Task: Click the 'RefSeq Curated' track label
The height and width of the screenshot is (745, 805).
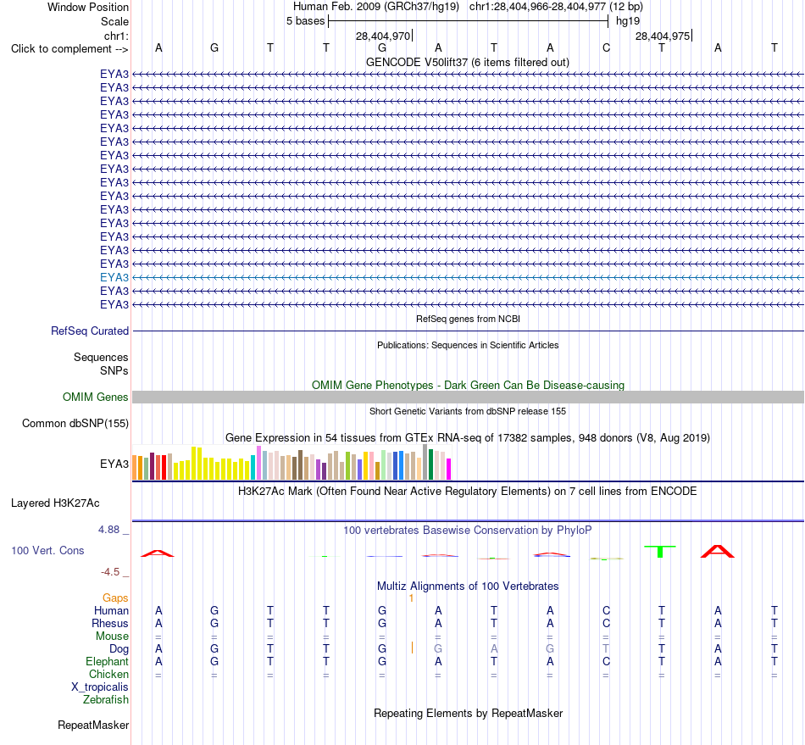Action: [90, 331]
